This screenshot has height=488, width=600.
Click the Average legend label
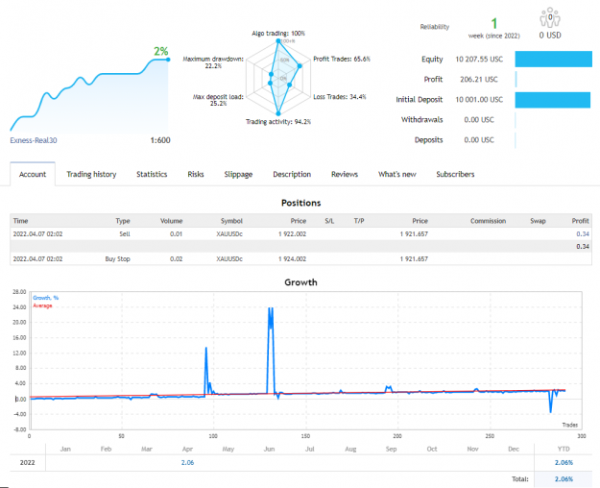42,305
